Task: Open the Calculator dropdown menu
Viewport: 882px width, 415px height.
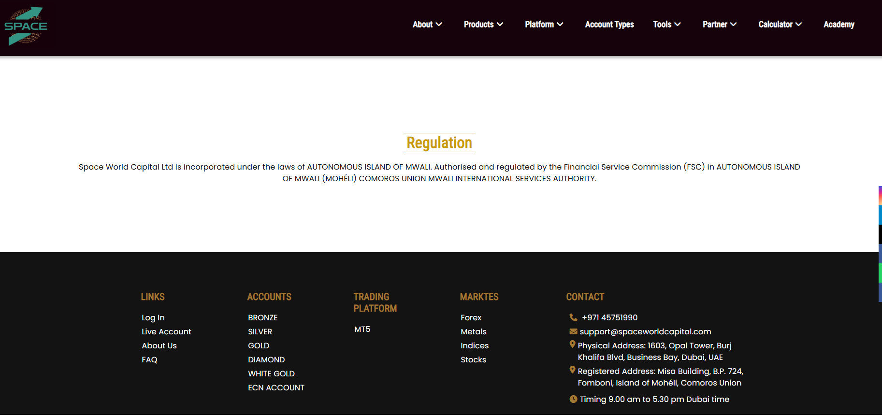Action: click(x=780, y=24)
